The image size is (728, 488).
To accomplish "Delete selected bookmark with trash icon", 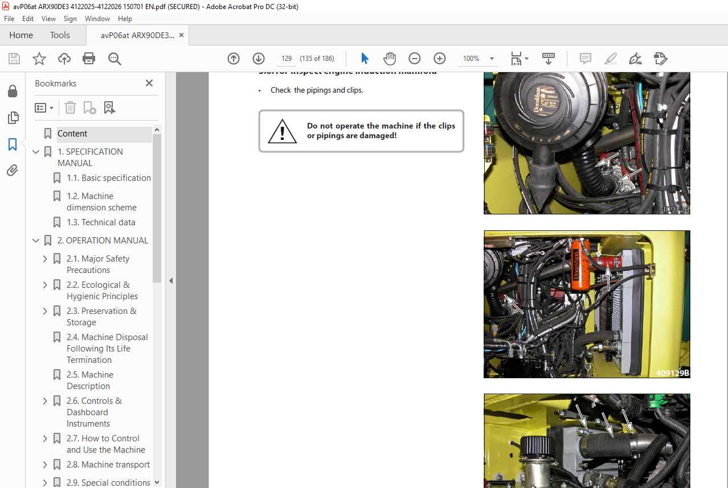I will [70, 107].
